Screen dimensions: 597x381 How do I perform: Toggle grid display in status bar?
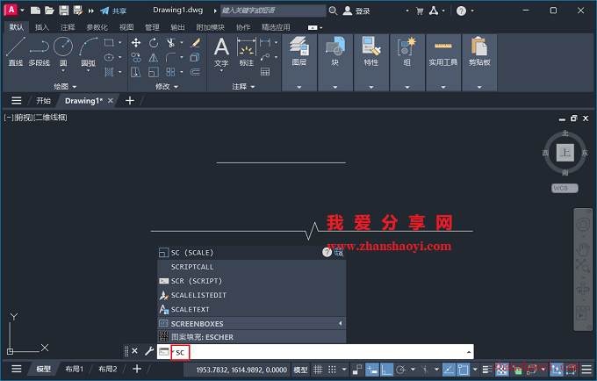318,370
